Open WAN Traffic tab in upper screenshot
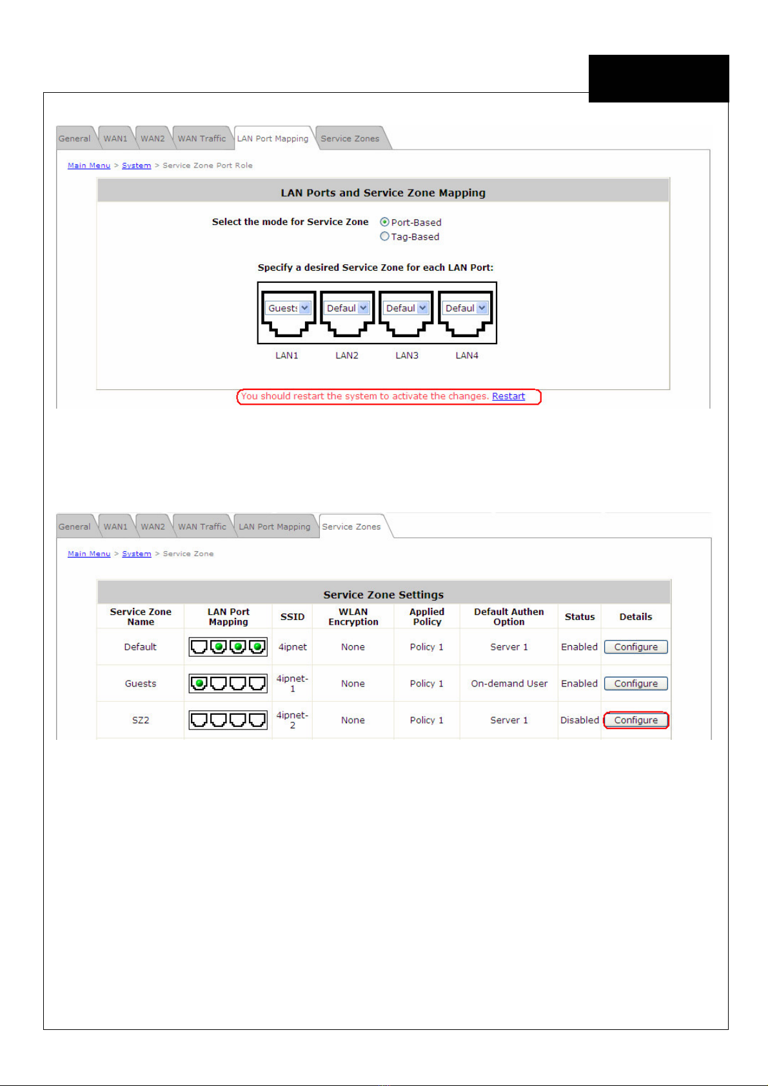This screenshot has height=1086, width=768. [202, 138]
